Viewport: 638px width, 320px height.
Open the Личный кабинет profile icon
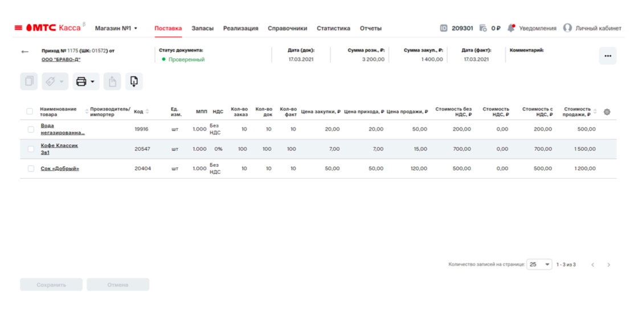(567, 28)
